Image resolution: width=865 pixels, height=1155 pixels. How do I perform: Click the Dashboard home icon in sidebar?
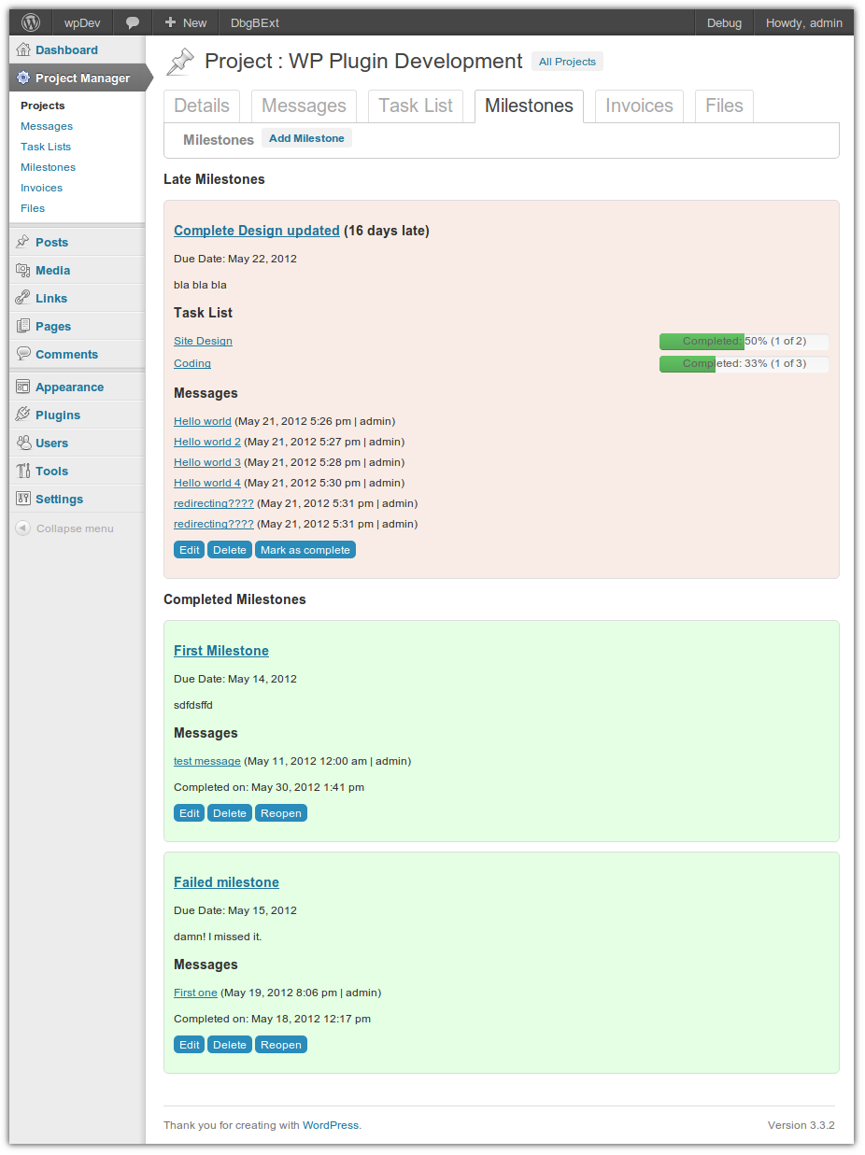click(x=23, y=49)
